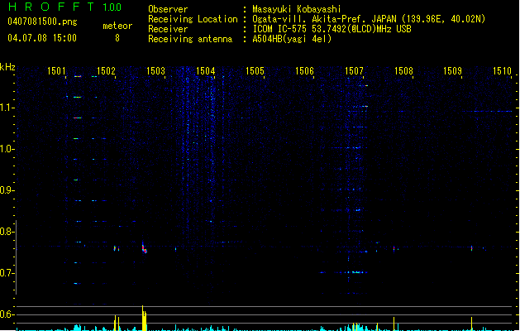Click the 1502 time marker
The height and width of the screenshot is (331, 520).
tap(106, 71)
